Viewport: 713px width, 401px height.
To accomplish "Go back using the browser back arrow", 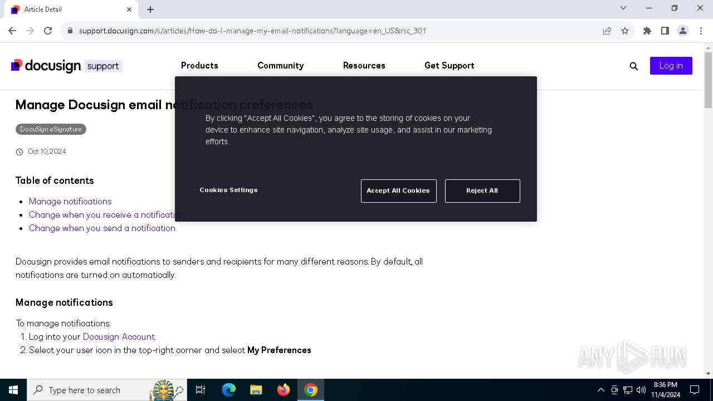I will (x=12, y=31).
